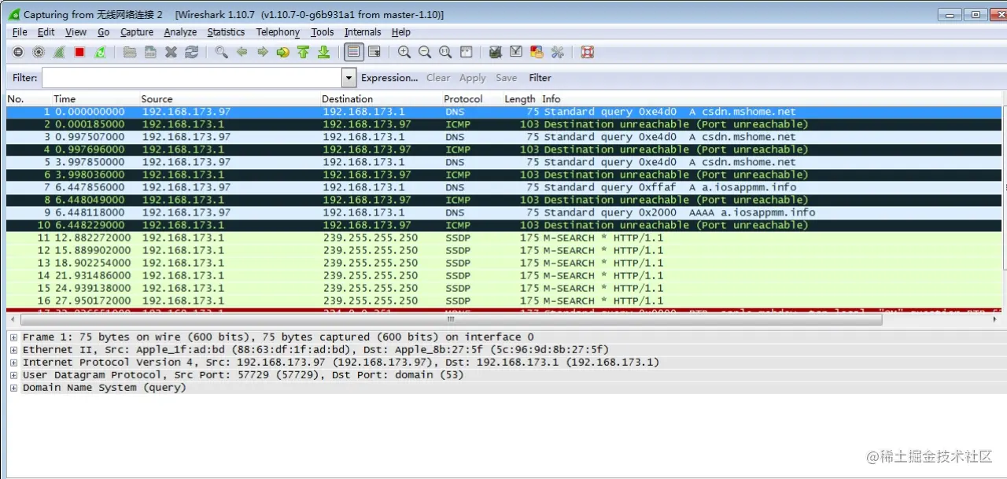Open the Analyze menu
The height and width of the screenshot is (479, 1007).
click(180, 32)
